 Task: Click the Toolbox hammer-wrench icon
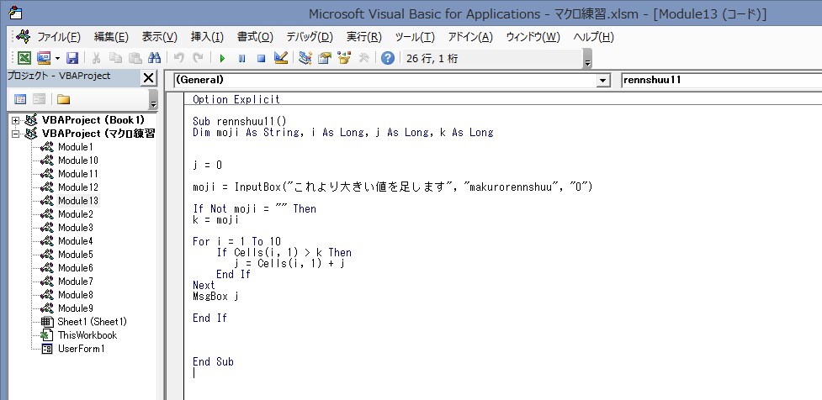pyautogui.click(x=363, y=58)
